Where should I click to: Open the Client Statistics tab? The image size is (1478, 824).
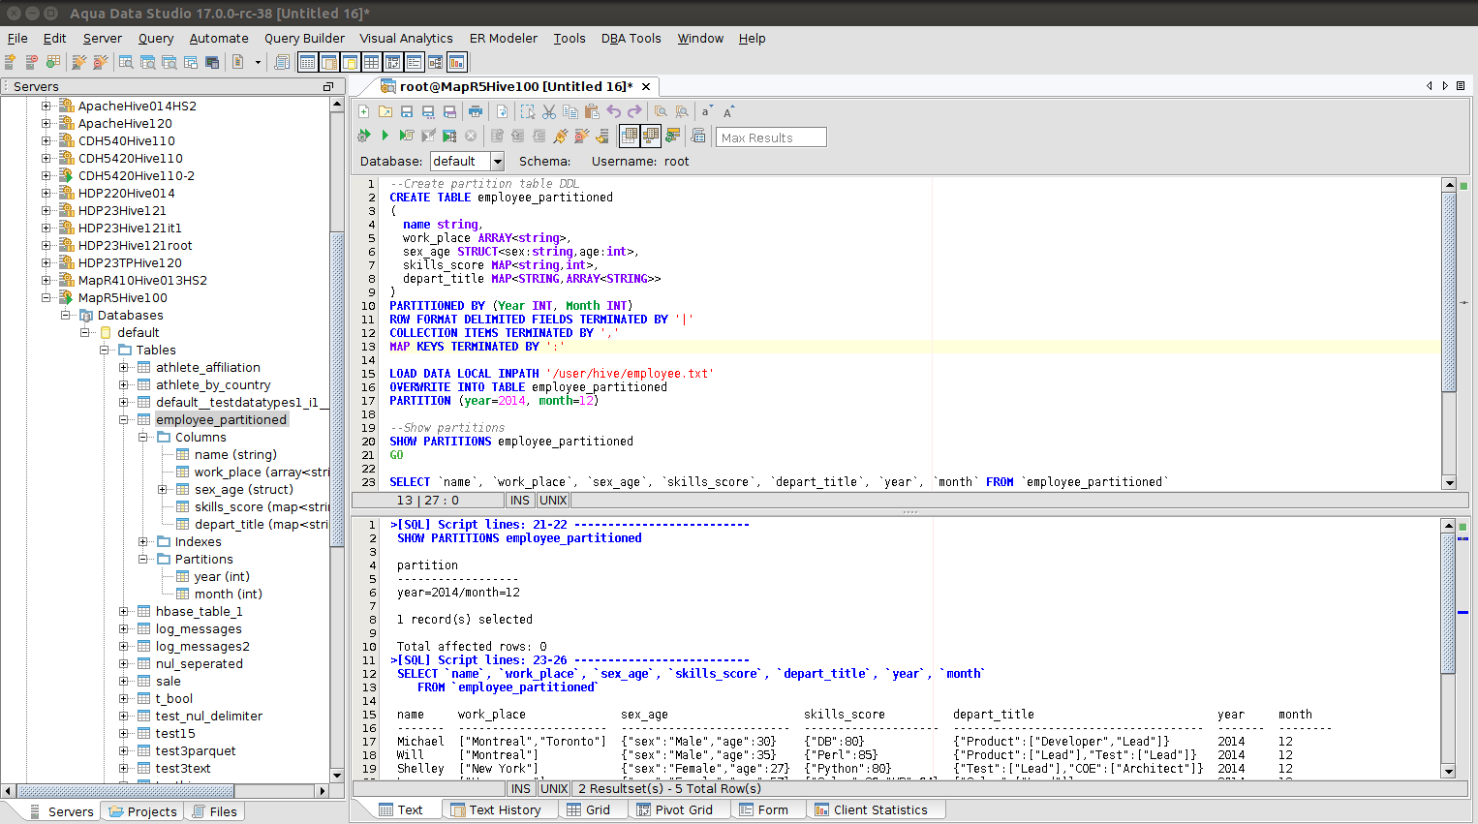[871, 810]
